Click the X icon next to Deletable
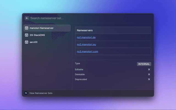The image size is (176, 110). coord(149,75)
